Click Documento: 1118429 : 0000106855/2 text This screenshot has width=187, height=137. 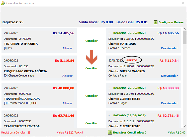pos(131,39)
